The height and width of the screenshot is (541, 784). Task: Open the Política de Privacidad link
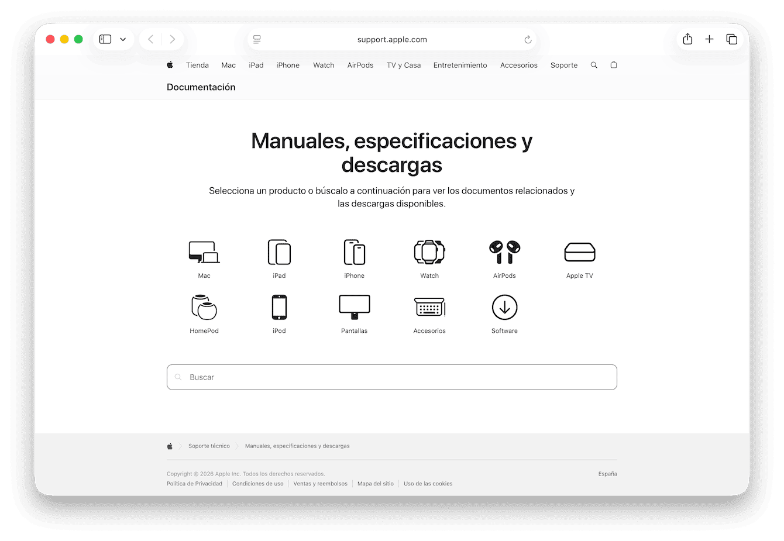click(194, 484)
